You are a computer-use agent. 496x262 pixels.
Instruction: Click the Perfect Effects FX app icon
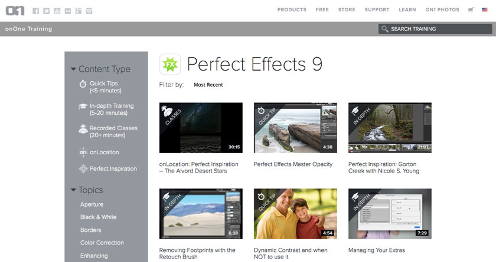(170, 64)
